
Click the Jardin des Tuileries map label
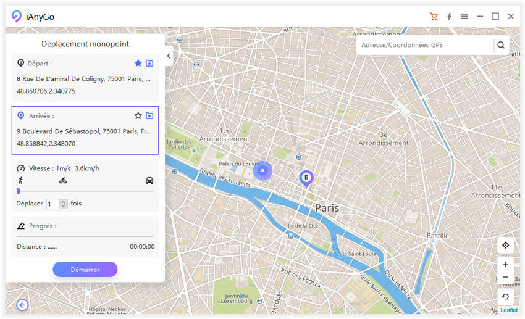(x=179, y=144)
